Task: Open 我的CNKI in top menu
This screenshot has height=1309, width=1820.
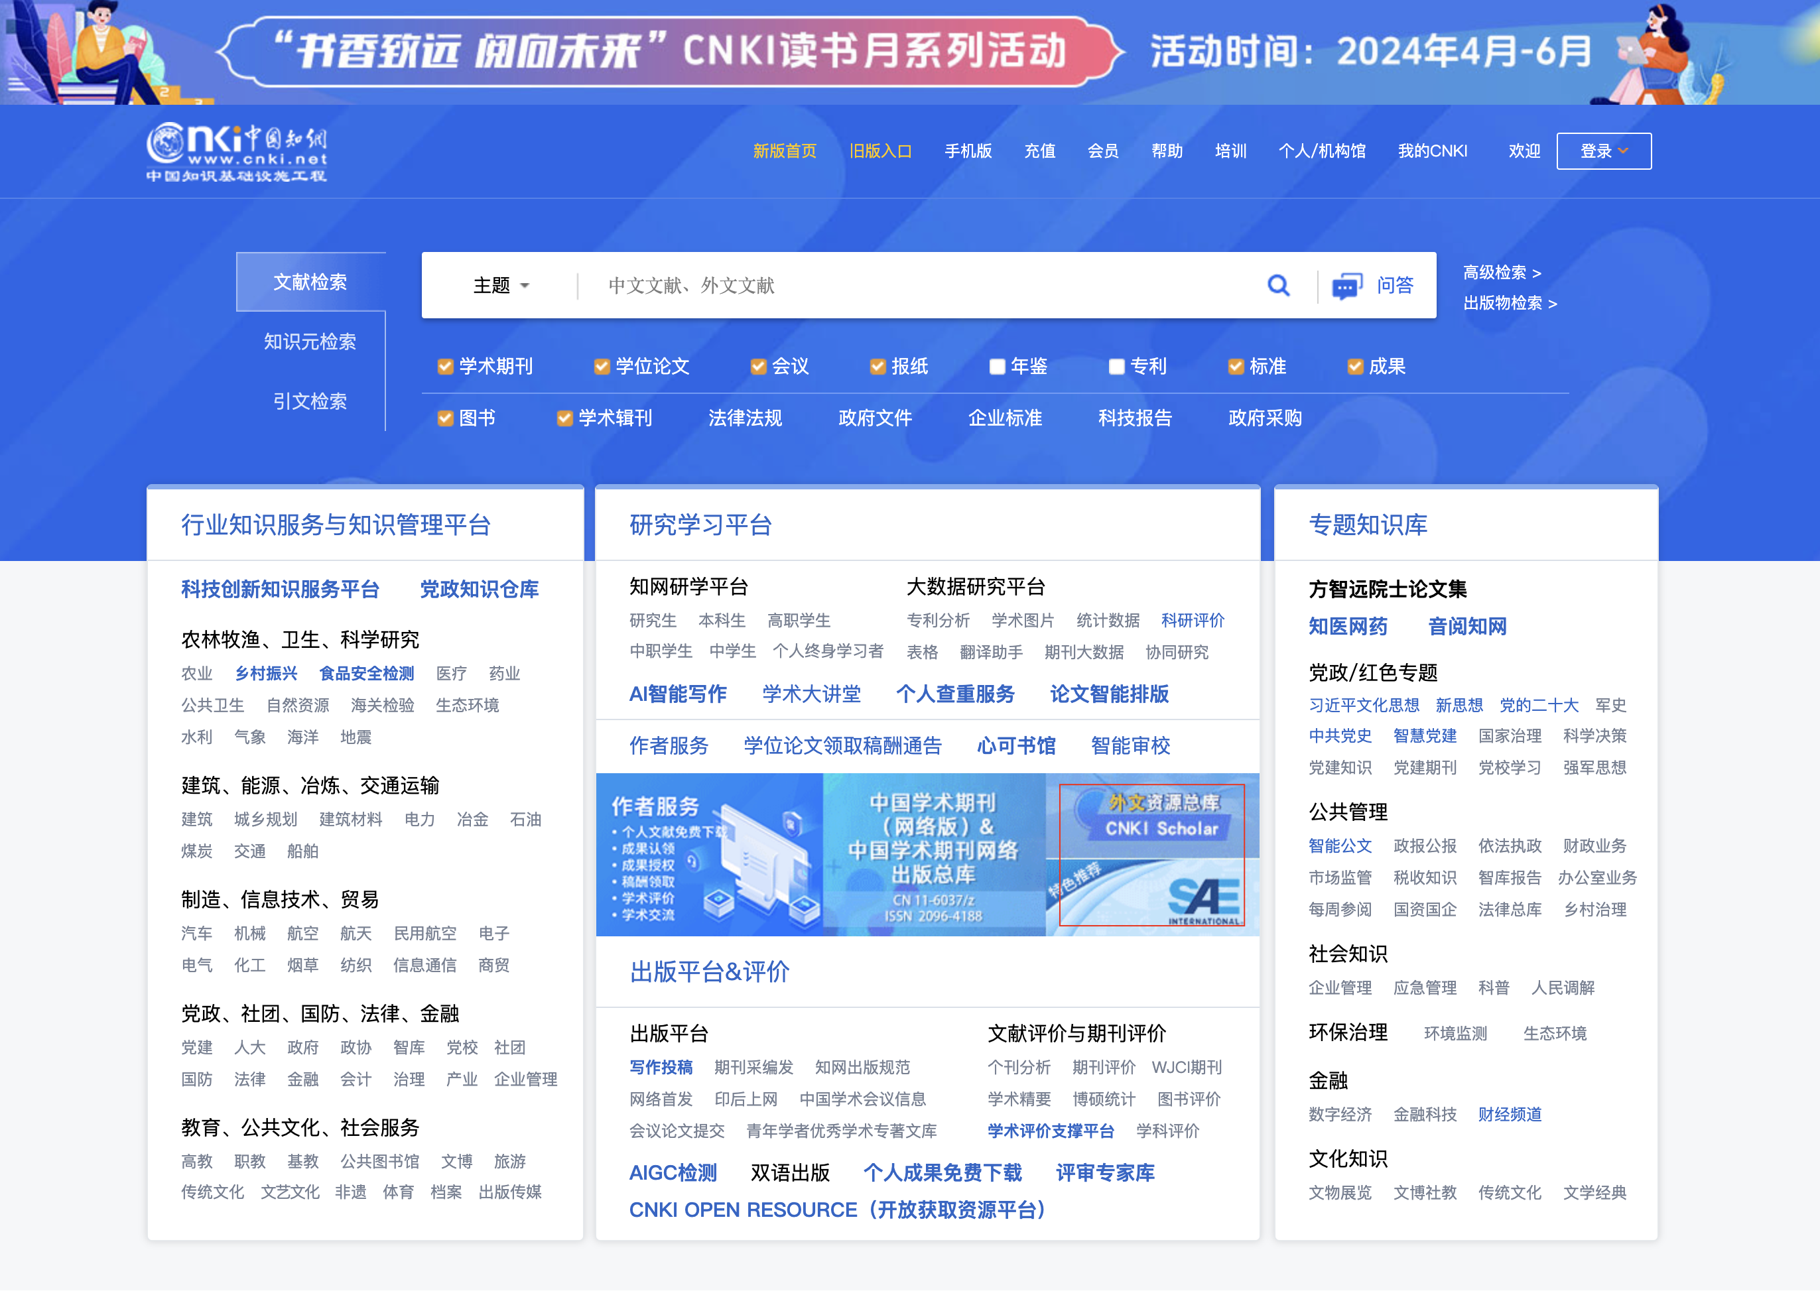Action: click(1433, 151)
